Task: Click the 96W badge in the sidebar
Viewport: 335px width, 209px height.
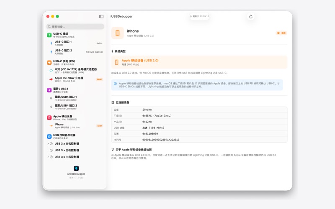Action: (x=99, y=79)
